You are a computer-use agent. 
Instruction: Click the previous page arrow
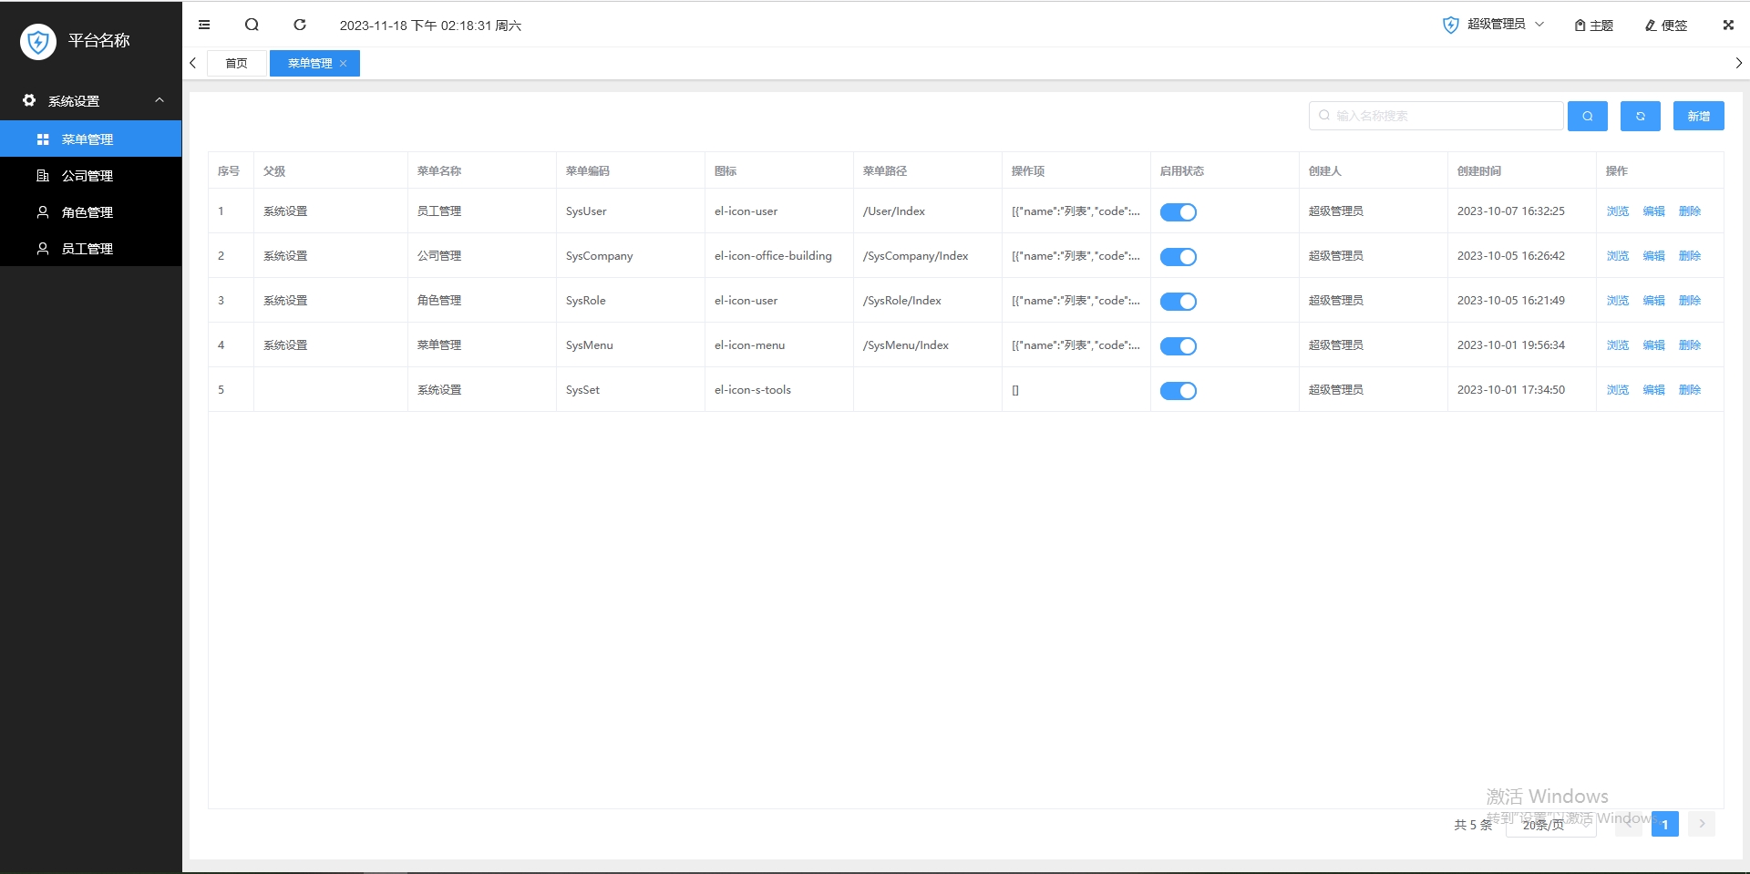click(1629, 824)
